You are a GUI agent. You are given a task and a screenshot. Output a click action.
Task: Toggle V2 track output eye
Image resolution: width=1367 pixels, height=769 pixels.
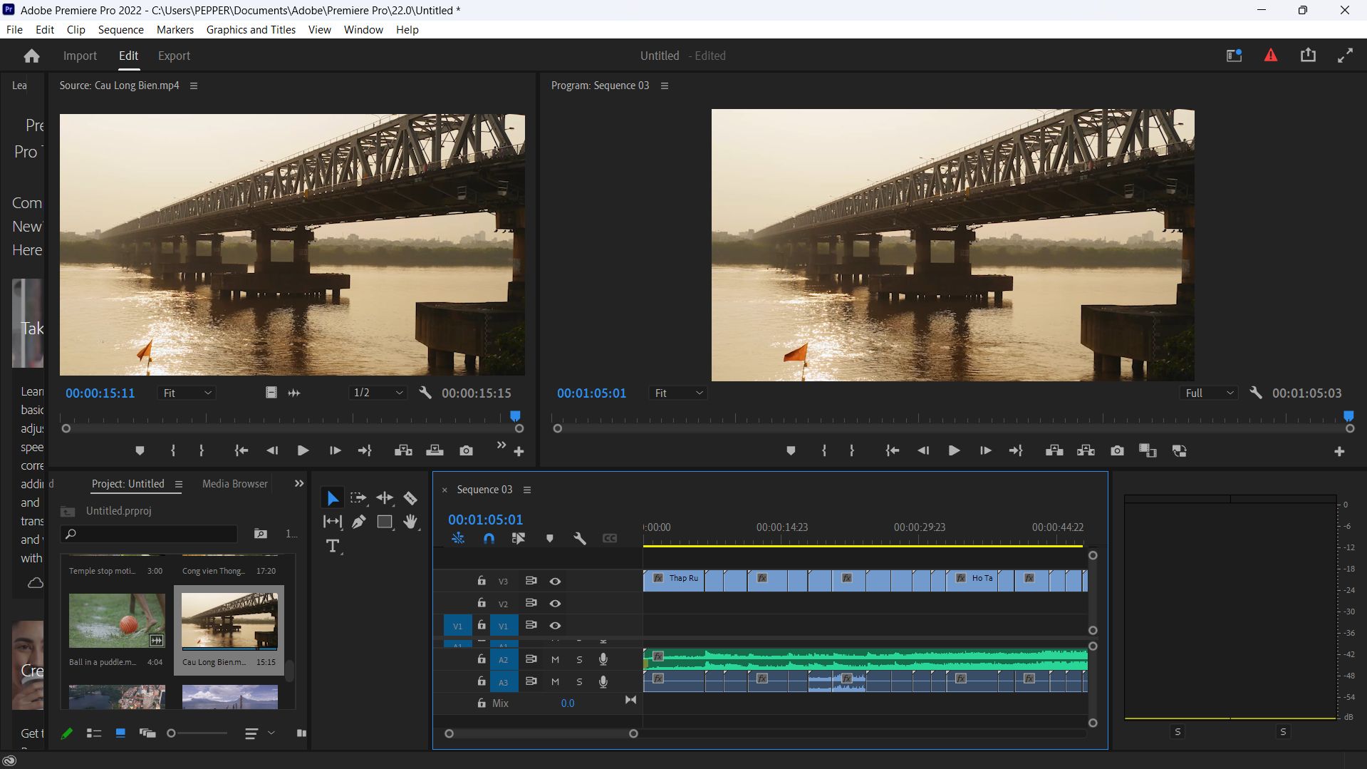(555, 604)
